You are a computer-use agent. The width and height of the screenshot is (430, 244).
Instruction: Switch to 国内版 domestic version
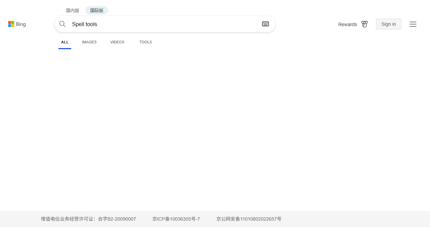72,11
